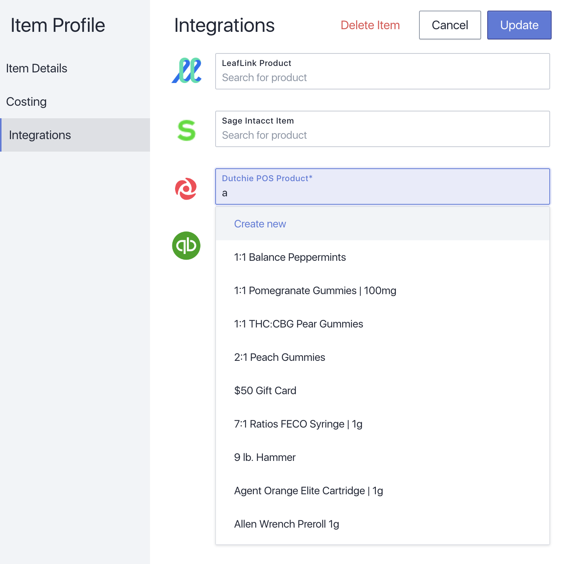563x564 pixels.
Task: Open the LeafLink Product search field
Action: 383,71
